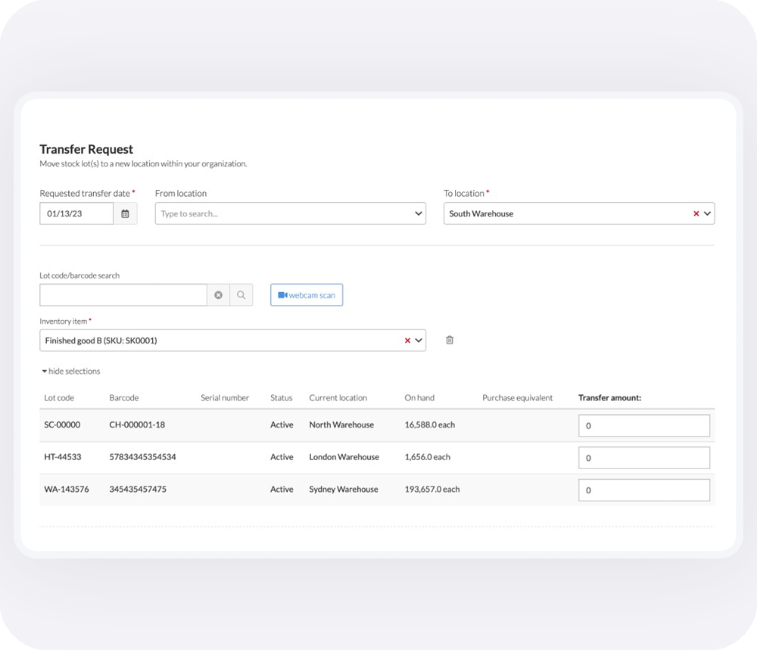Collapse lots with hide selections

tap(71, 371)
